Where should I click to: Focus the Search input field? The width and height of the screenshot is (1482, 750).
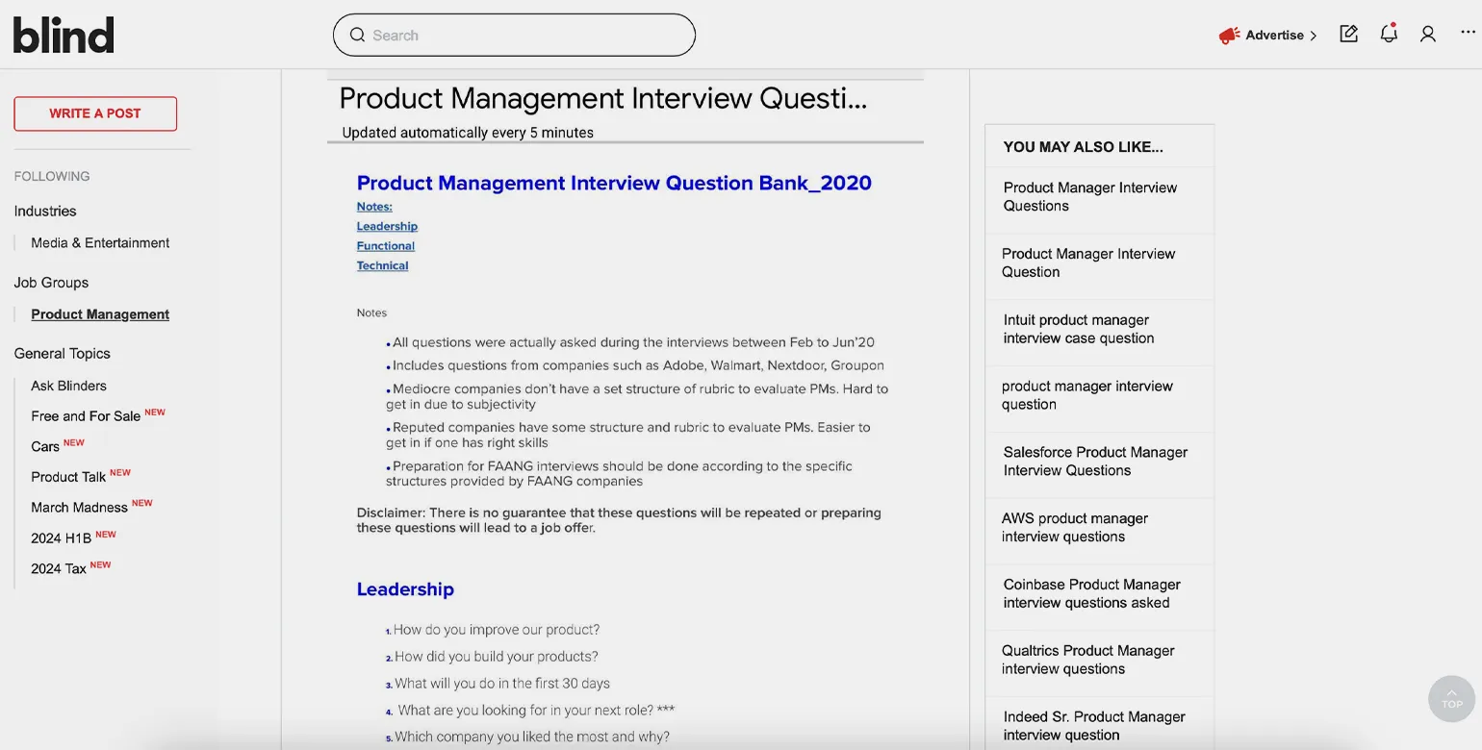pos(524,36)
